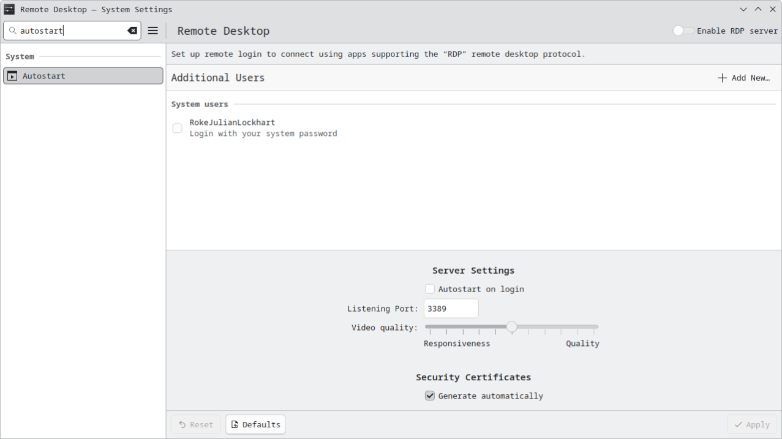Enable Autostart on login checkbox

coord(430,289)
